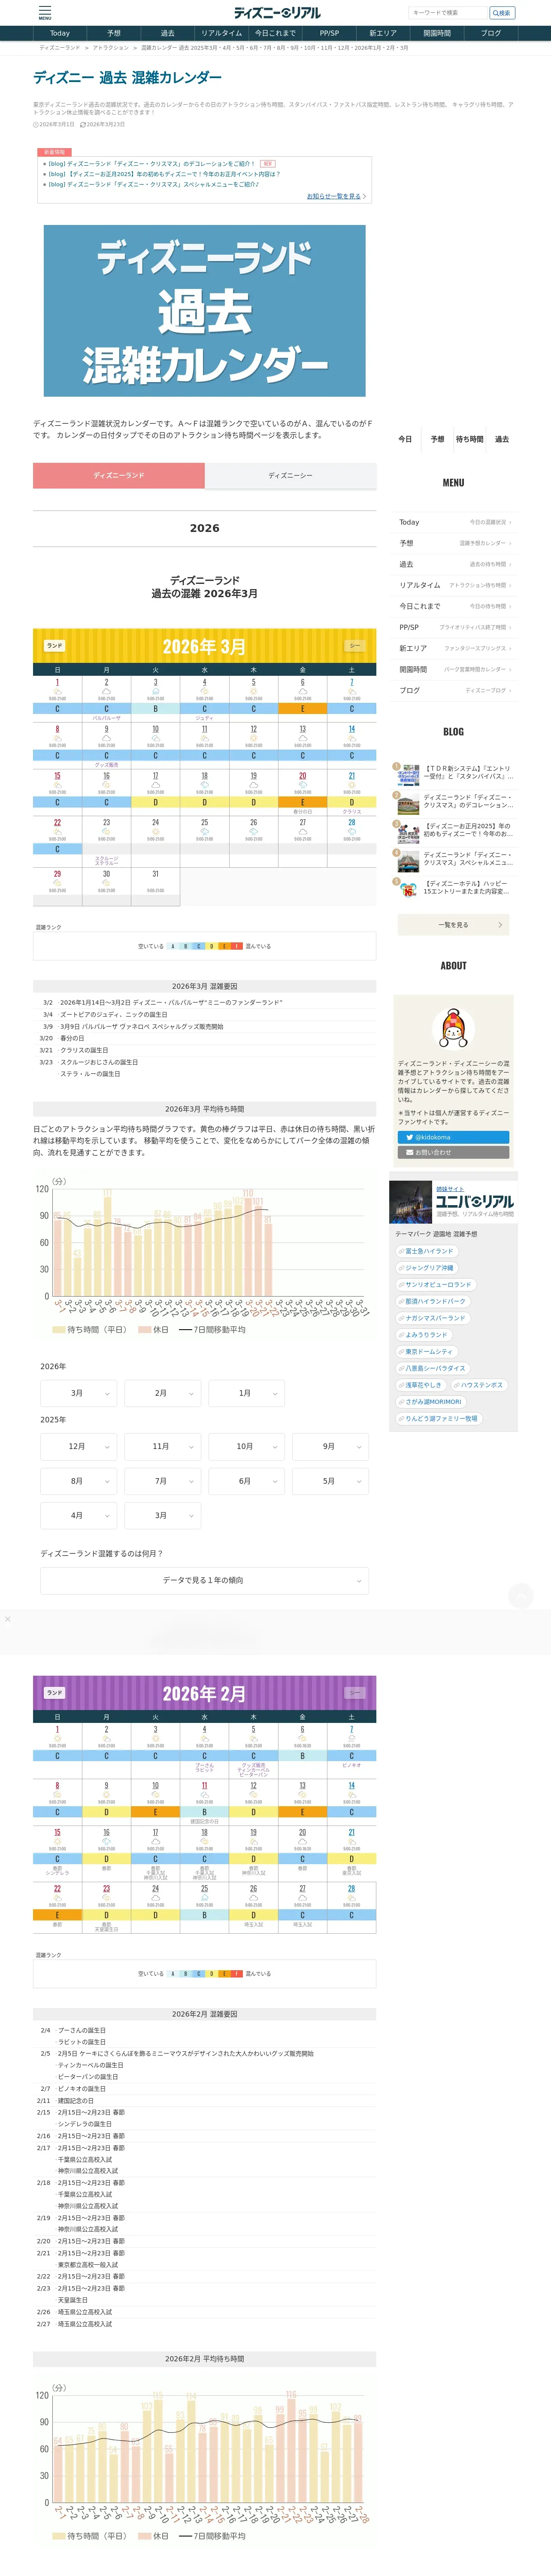This screenshot has width=551, height=2576.
Task: Open the ナガシマスパーランド link chip
Action: tap(433, 1318)
